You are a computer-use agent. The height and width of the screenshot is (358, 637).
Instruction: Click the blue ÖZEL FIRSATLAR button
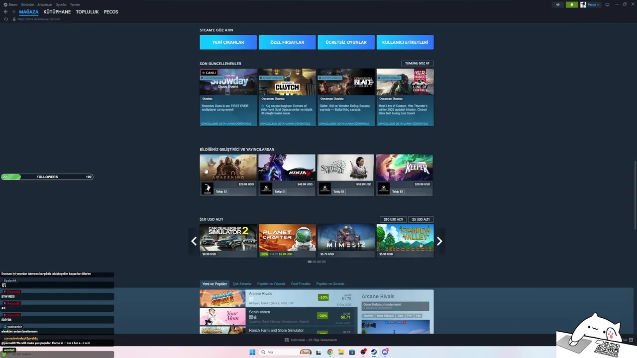287,42
